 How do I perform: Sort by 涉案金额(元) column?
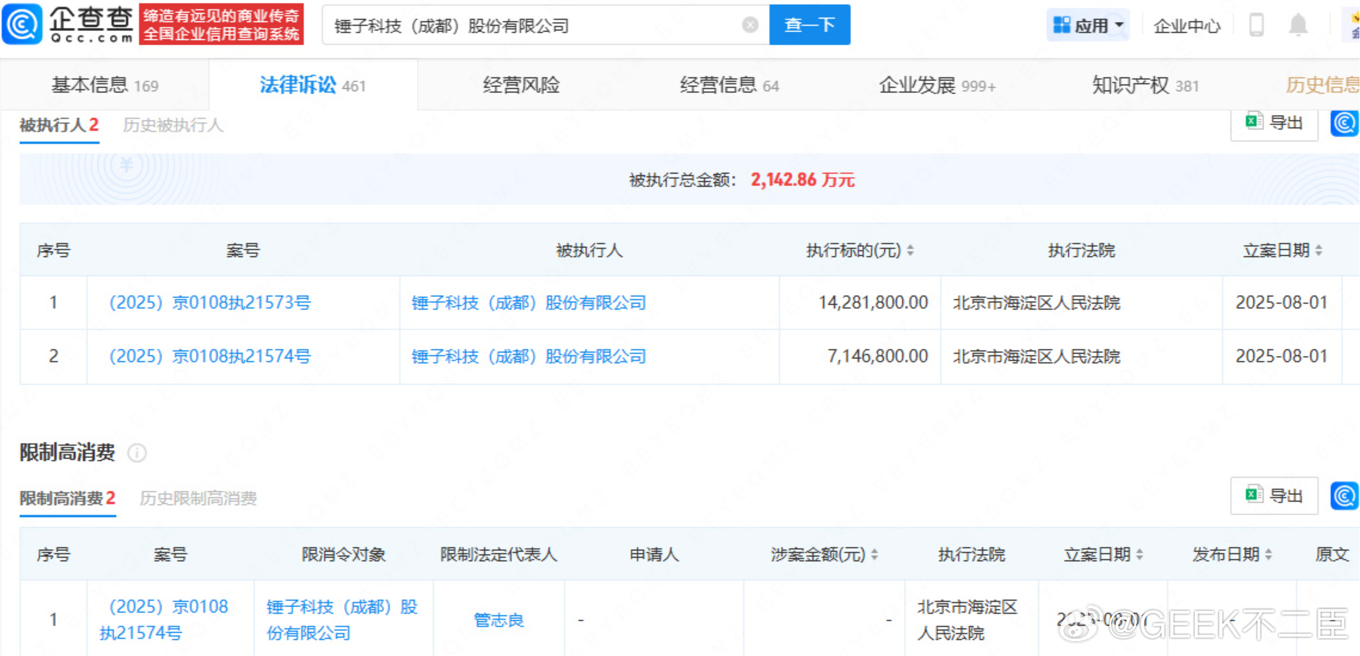pos(875,555)
